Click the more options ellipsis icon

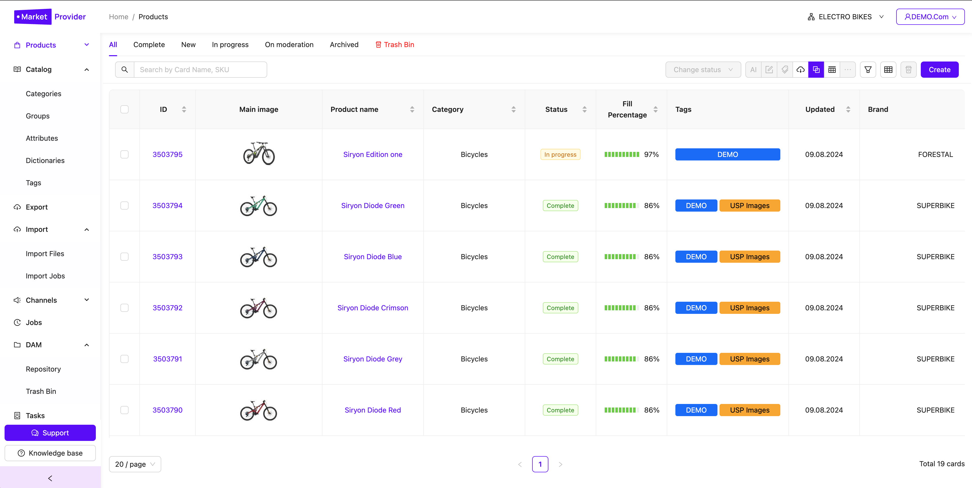tap(848, 69)
